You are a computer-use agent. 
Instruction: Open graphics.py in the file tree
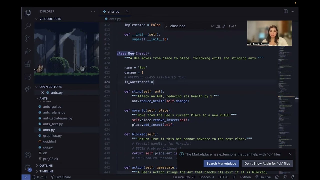click(52, 135)
